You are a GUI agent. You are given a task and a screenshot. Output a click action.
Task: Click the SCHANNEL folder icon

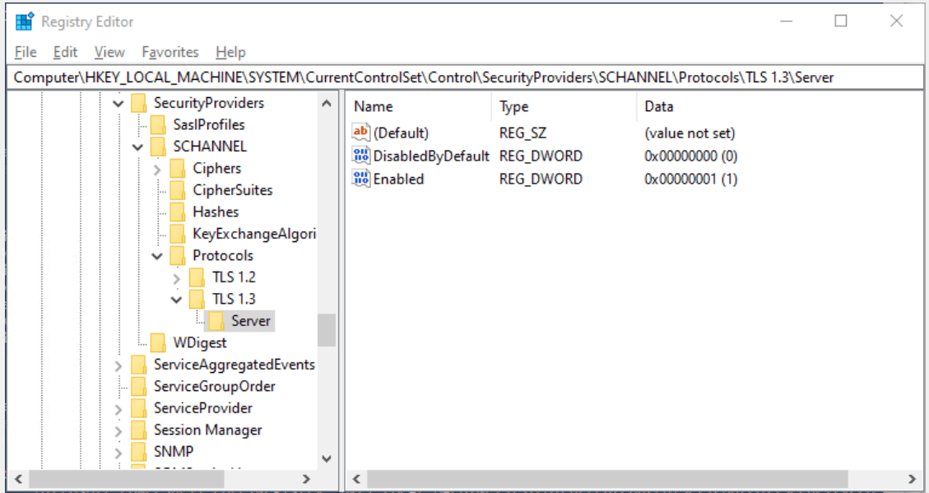point(160,147)
